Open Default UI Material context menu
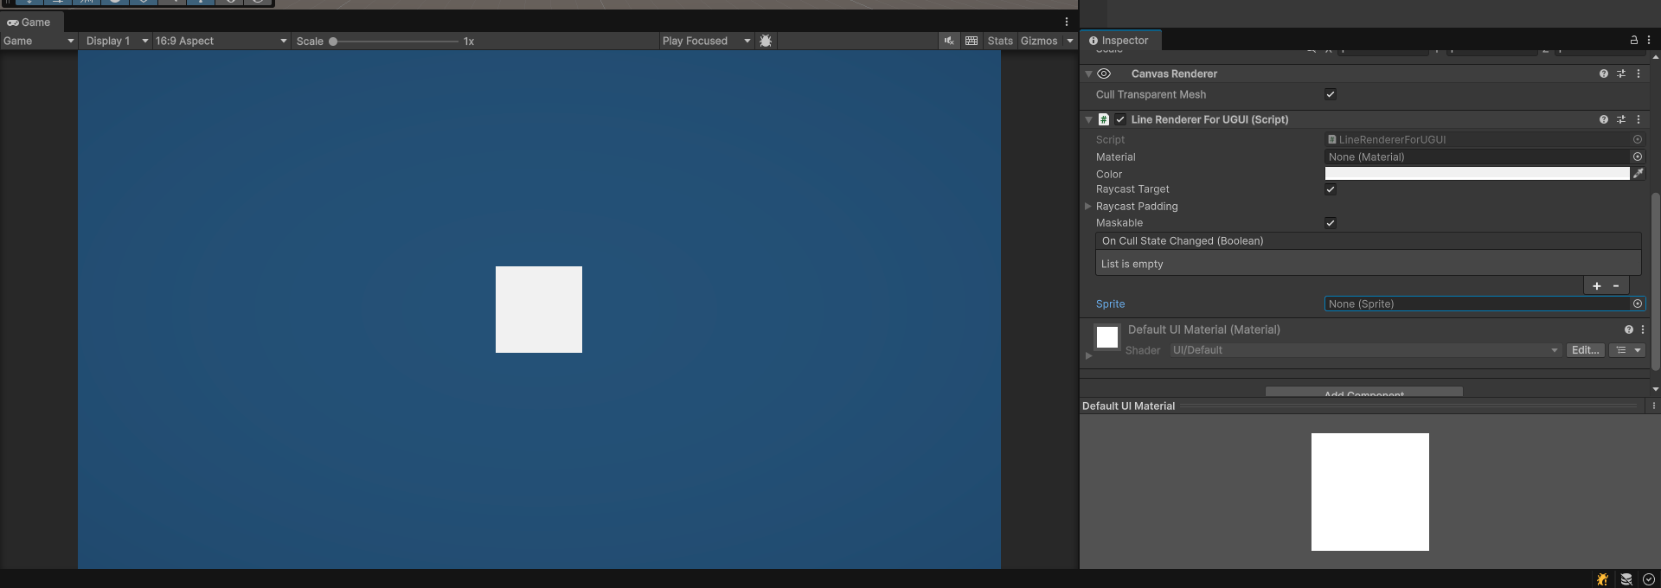Viewport: 1661px width, 588px height. (x=1643, y=329)
